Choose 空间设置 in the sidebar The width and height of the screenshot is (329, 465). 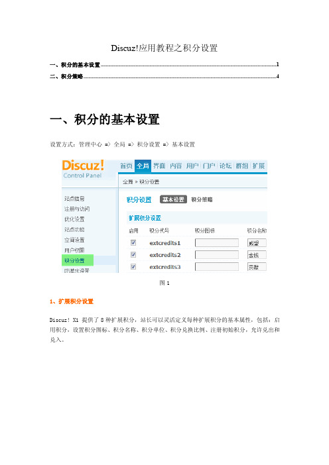(x=74, y=240)
